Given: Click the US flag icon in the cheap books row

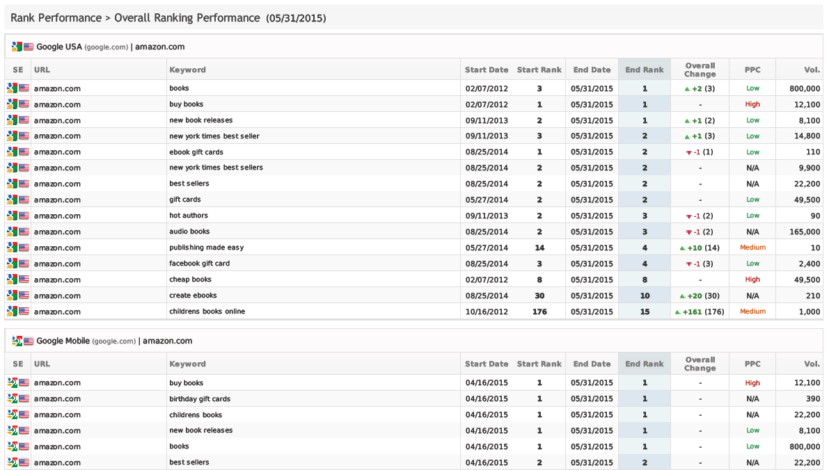Looking at the screenshot, I should pyautogui.click(x=24, y=280).
